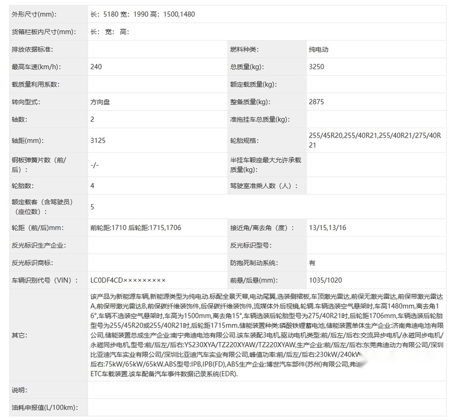Click the 准拖挂车总质量(kg) label
Viewport: 449px width, 420px height.
click(x=260, y=120)
